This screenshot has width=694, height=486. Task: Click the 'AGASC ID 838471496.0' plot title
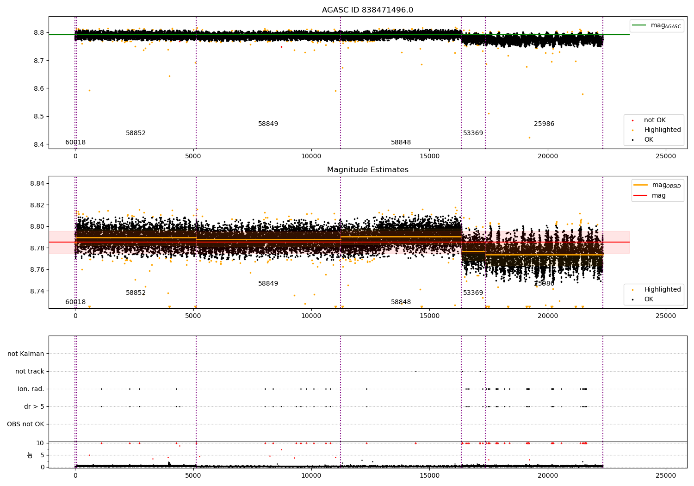coord(367,10)
